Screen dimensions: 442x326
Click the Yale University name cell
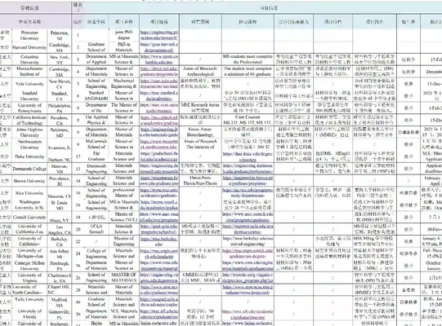pos(29,84)
